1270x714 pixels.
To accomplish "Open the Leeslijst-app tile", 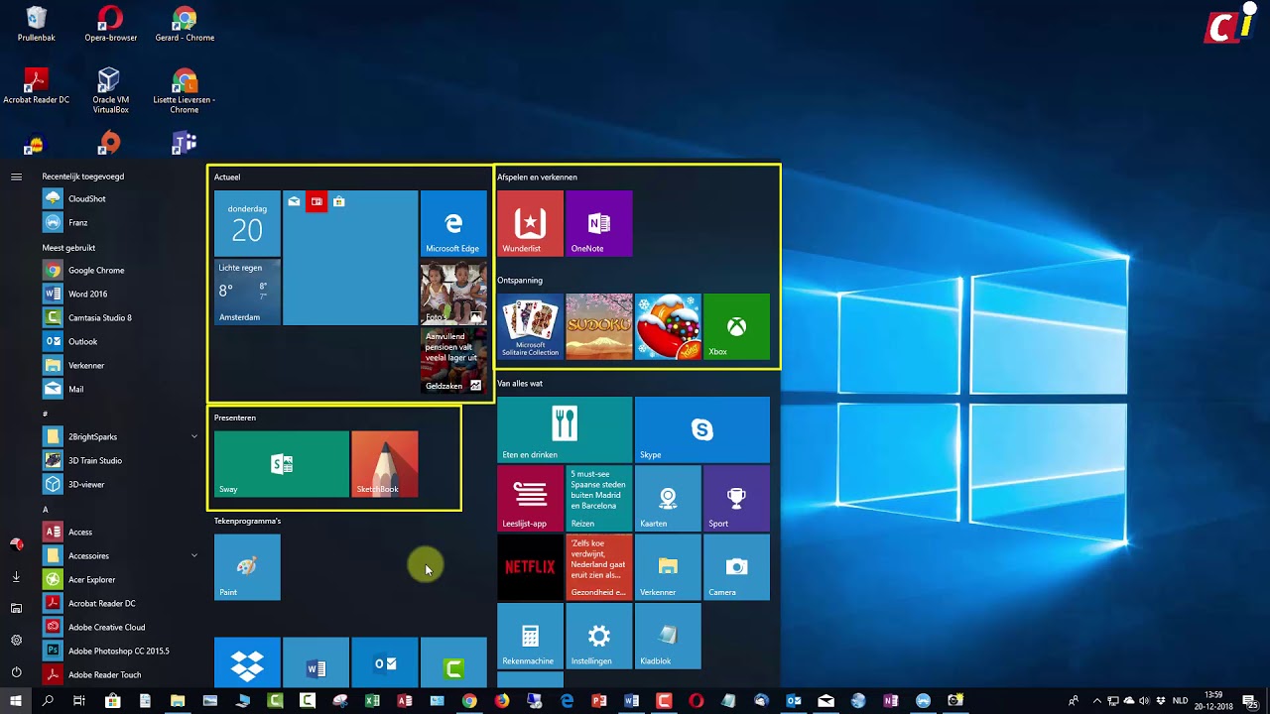I will point(530,499).
